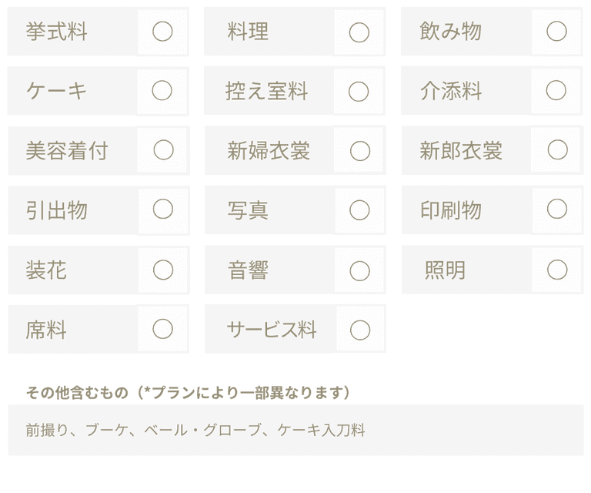Screen dimensions: 591x493
Task: Select the 音響 radio button
Action: coord(360,270)
